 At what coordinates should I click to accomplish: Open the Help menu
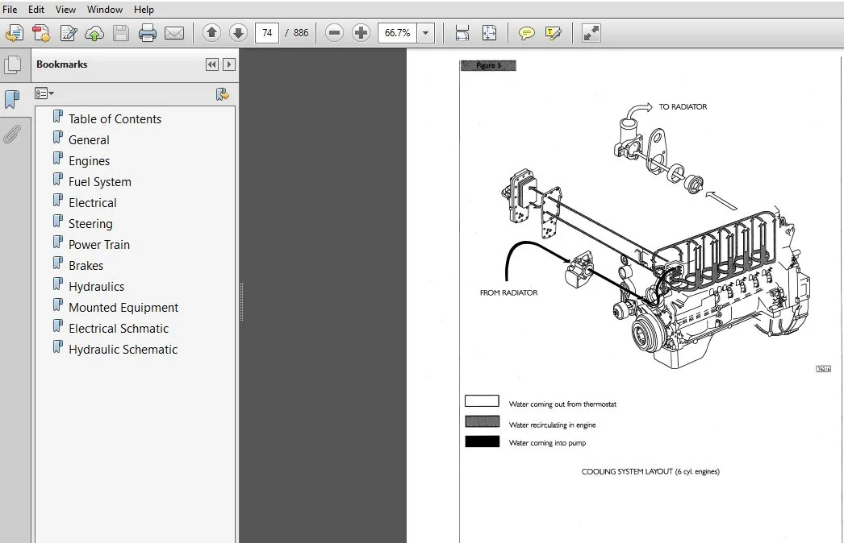coord(144,9)
